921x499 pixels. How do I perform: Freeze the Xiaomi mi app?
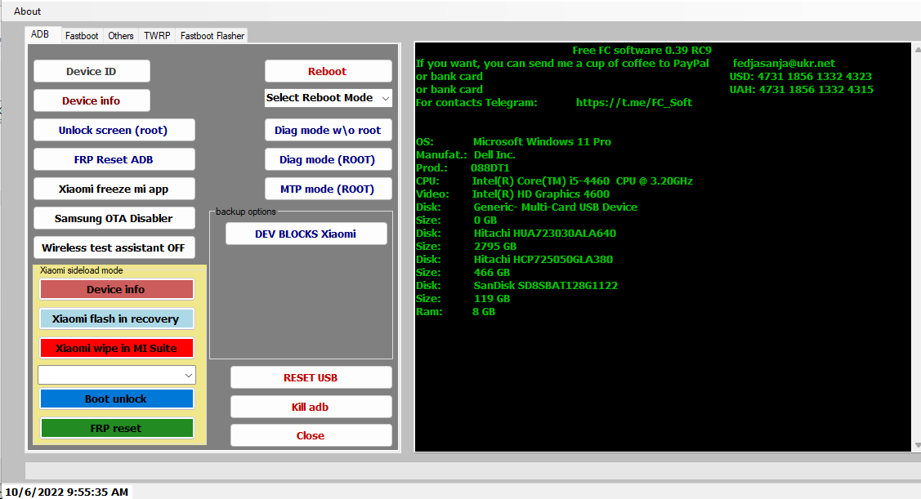[114, 188]
